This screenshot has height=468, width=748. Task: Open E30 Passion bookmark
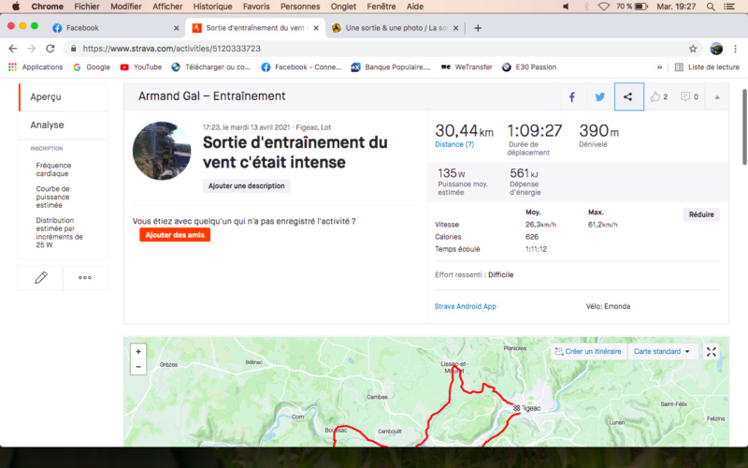click(529, 67)
